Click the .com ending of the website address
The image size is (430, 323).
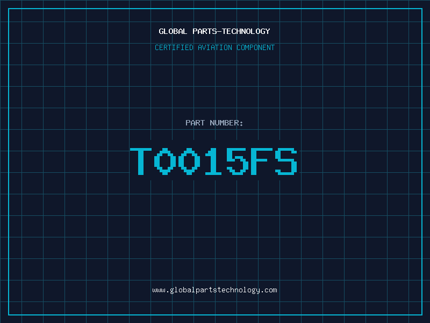tap(269, 290)
